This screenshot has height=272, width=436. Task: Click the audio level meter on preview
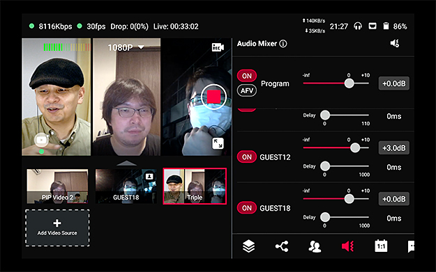click(x=67, y=47)
